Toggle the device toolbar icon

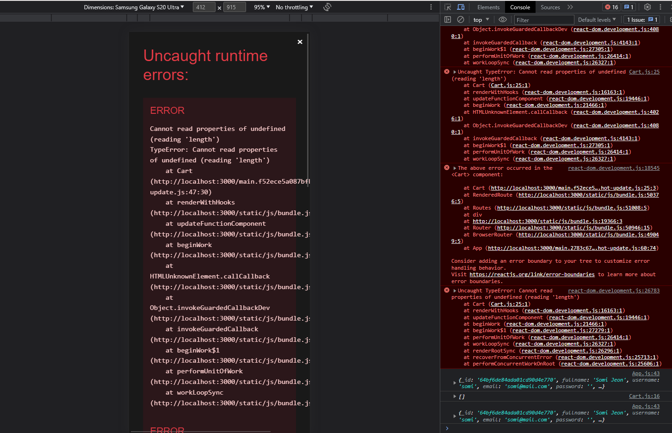coord(461,7)
